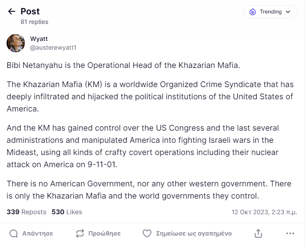Click the display name Wyatt
Screen dimensions: 305x246
click(x=39, y=39)
